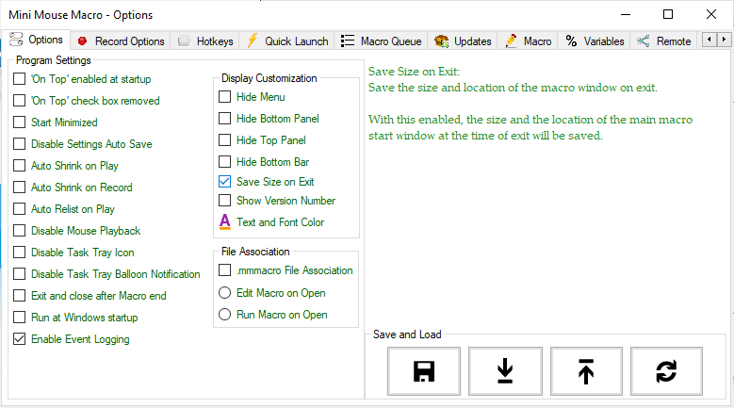734x408 pixels.
Task: Maximize the Options window
Action: (668, 14)
